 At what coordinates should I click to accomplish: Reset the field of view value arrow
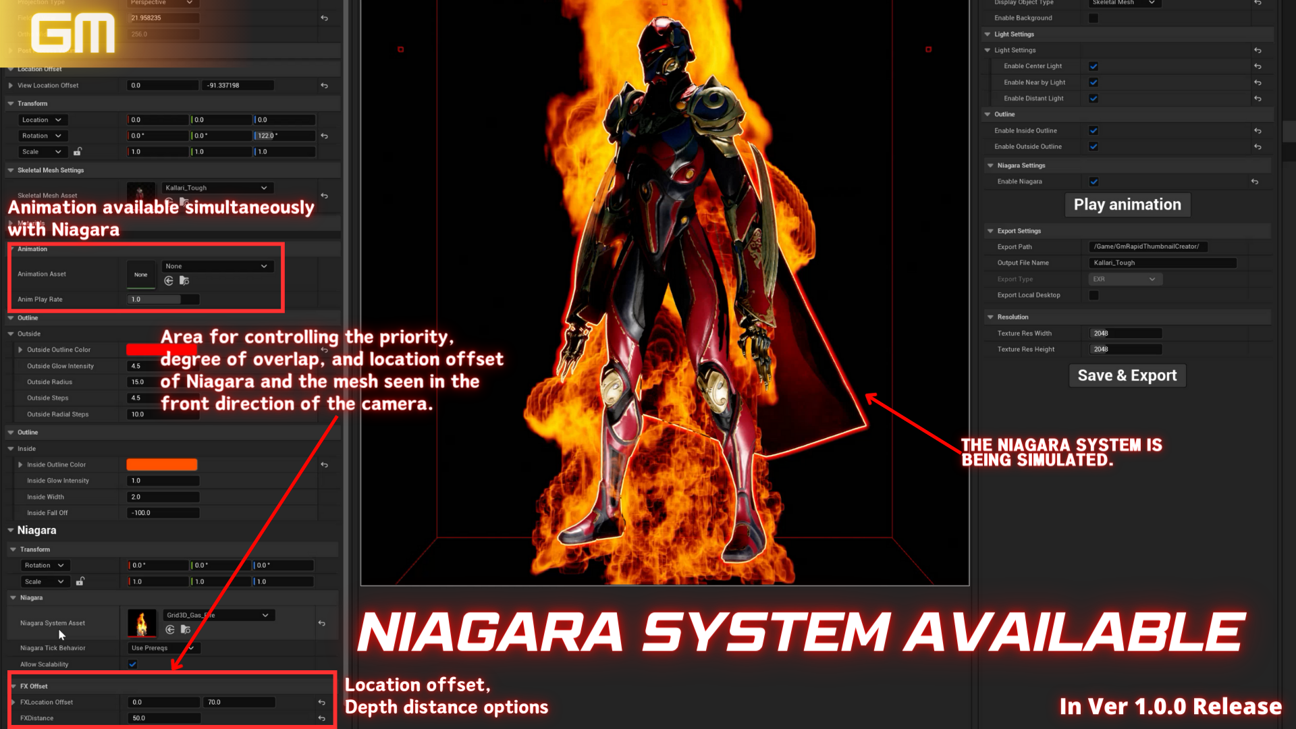click(324, 18)
